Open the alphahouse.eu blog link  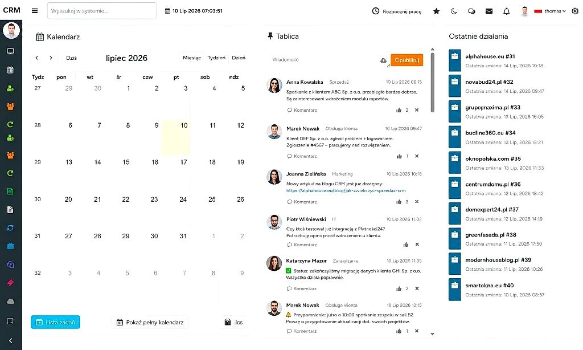click(346, 190)
